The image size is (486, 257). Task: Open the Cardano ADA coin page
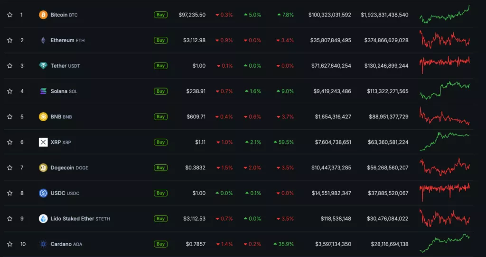[x=66, y=244]
